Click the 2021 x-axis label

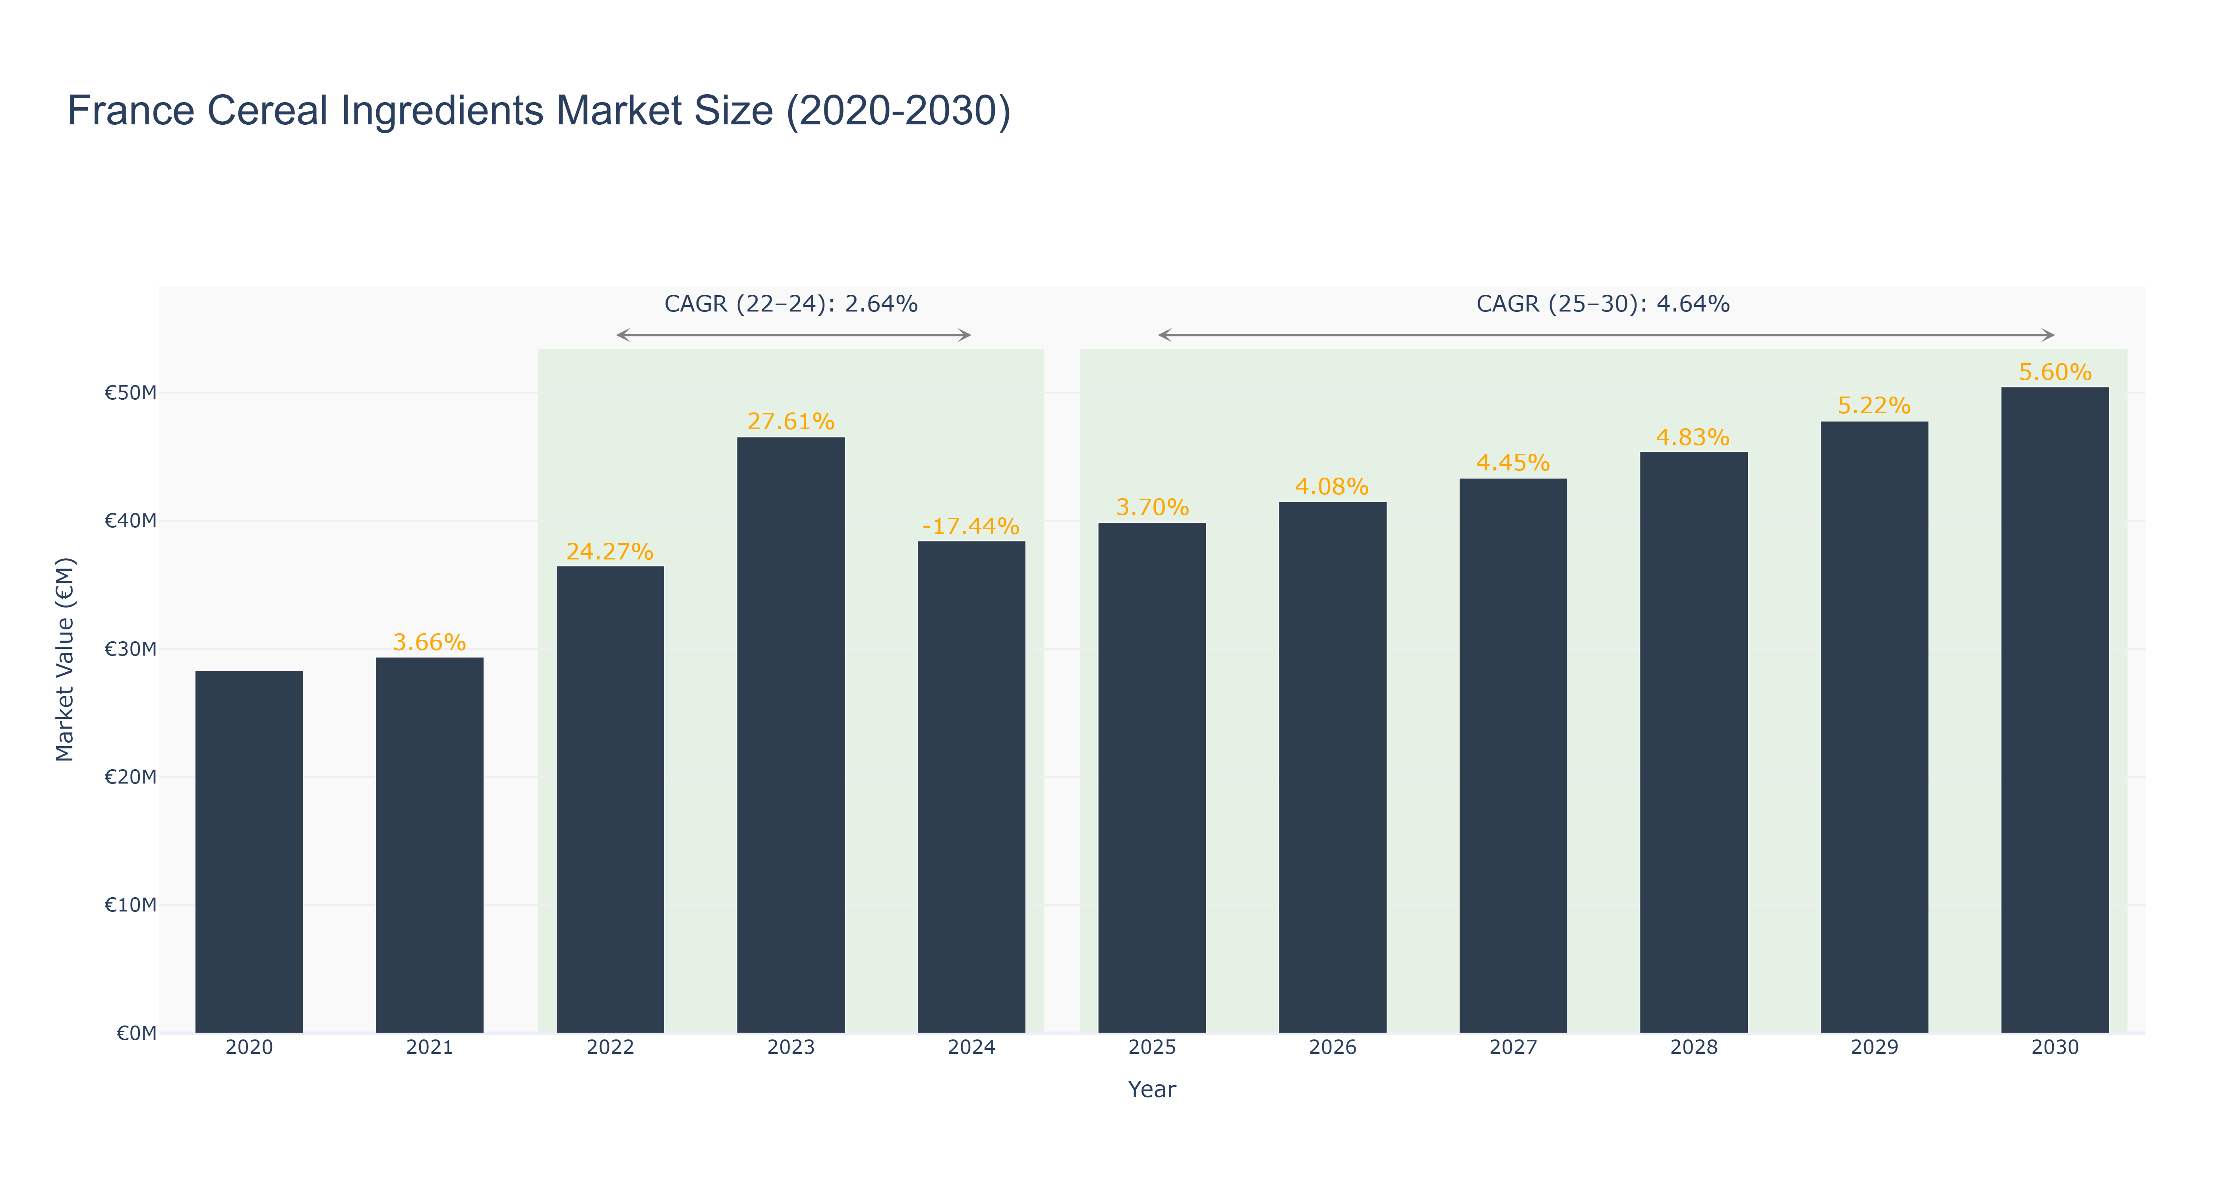(429, 1048)
